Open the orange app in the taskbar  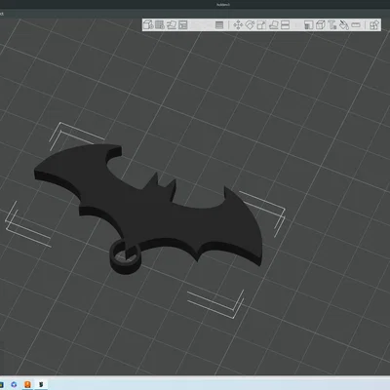coord(27,384)
